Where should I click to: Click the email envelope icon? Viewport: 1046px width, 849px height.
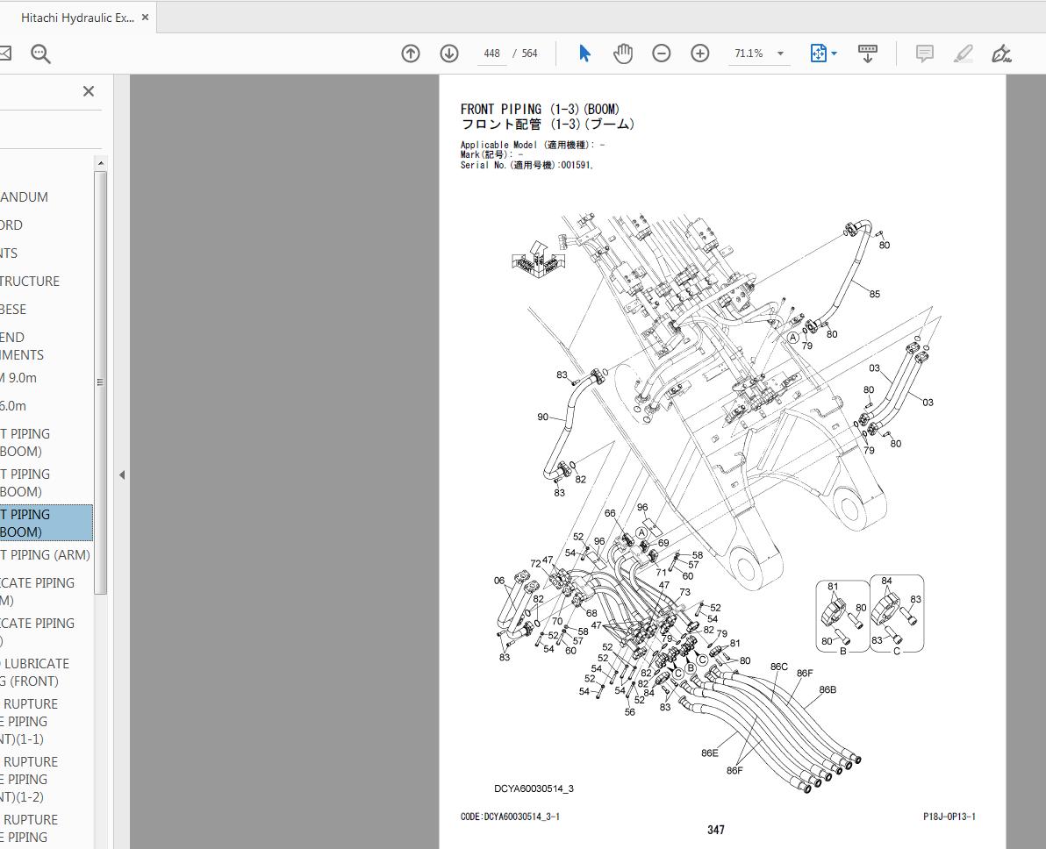coord(5,54)
